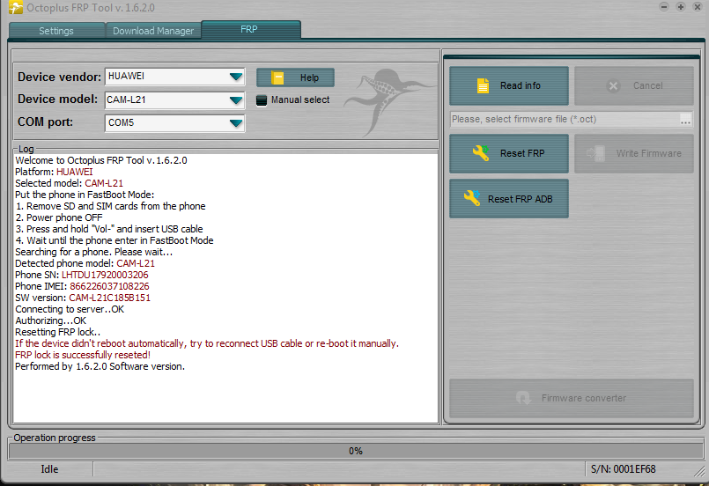Screen dimensions: 709x486
Task: Expand the COM port dropdown arrow
Action: pos(236,123)
